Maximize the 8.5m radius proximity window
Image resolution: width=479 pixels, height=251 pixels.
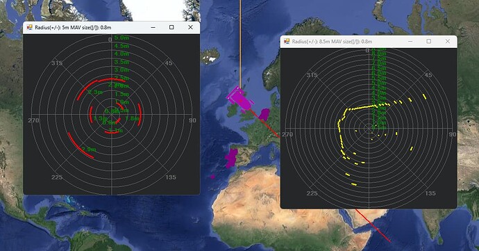click(429, 41)
